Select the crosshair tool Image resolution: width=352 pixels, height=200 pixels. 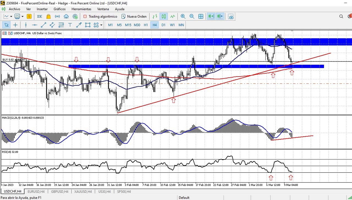(x=15, y=25)
